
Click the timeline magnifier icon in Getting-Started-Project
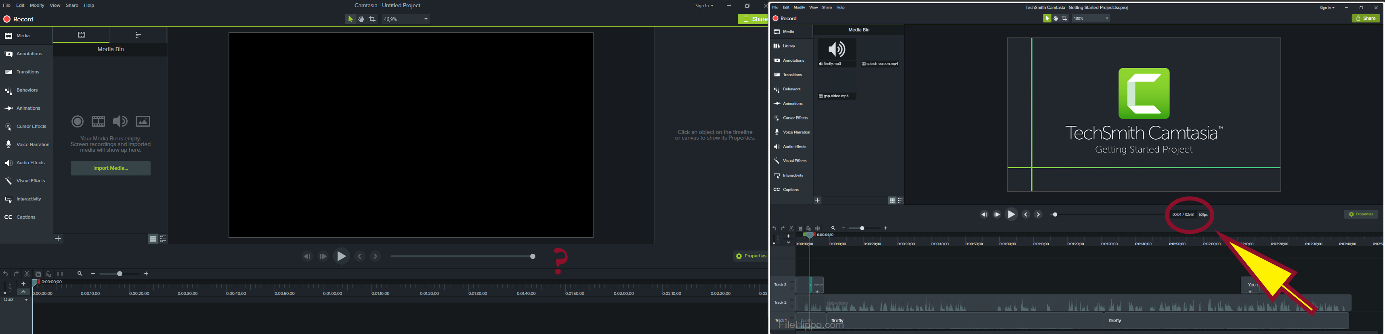[833, 228]
